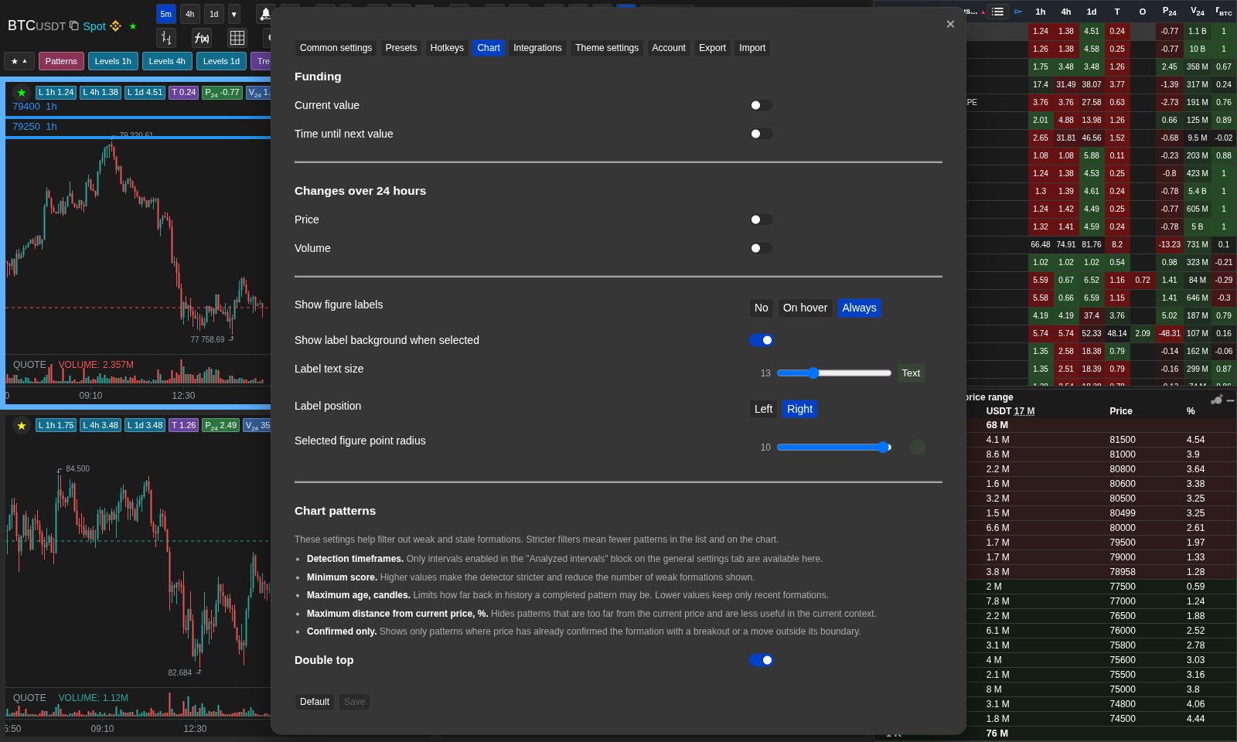Open the price alert bell icon
1237x742 pixels.
click(x=264, y=14)
